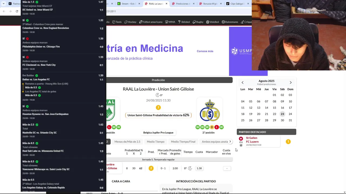The width and height of the screenshot is (346, 194).
Task: Expand prediction tabs with right chevron
Action: tap(230, 141)
